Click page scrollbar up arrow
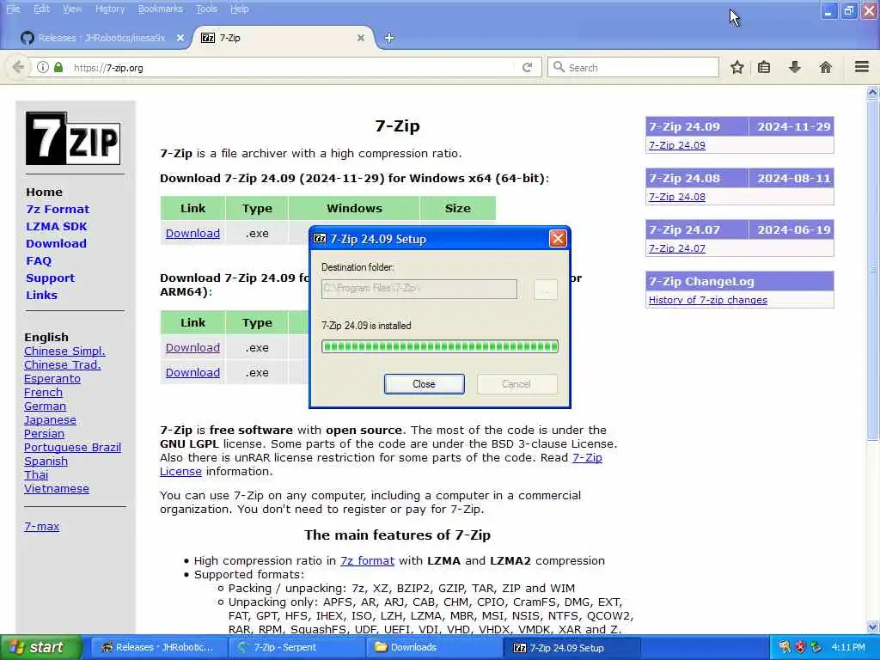 [x=872, y=93]
